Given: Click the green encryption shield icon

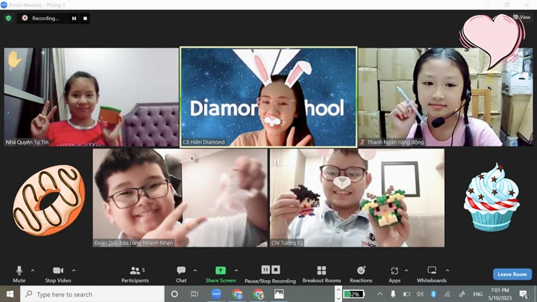Looking at the screenshot, I should click(8, 18).
